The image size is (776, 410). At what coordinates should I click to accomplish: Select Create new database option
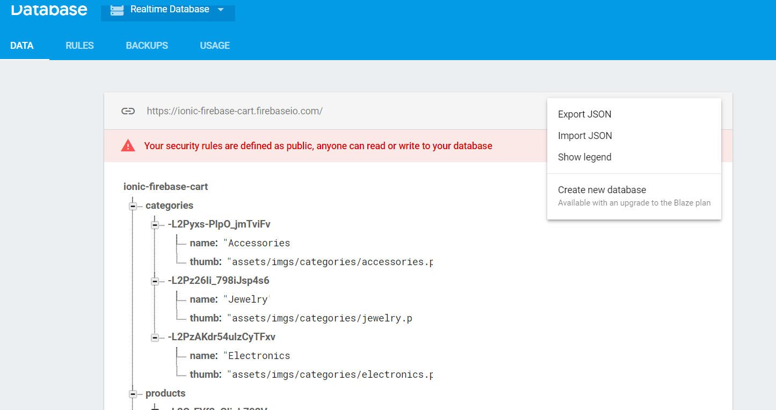click(x=634, y=195)
